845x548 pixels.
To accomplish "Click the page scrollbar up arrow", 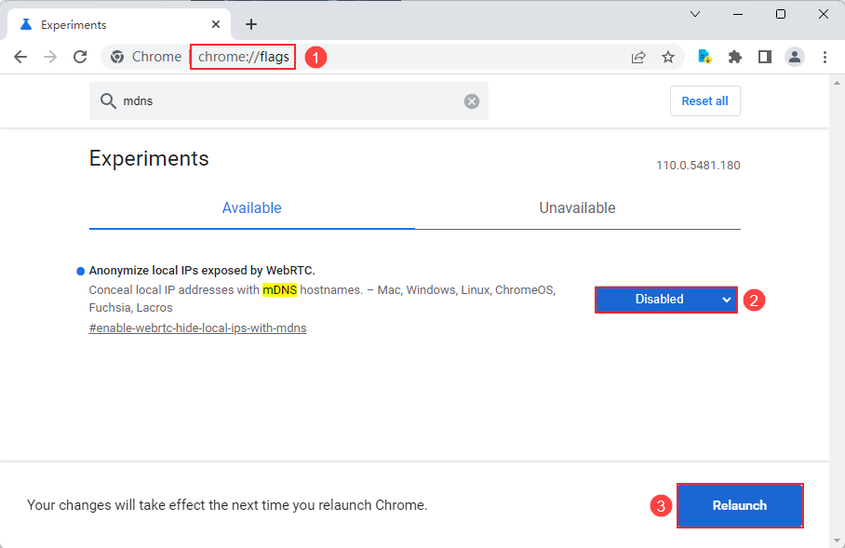I will tap(837, 83).
